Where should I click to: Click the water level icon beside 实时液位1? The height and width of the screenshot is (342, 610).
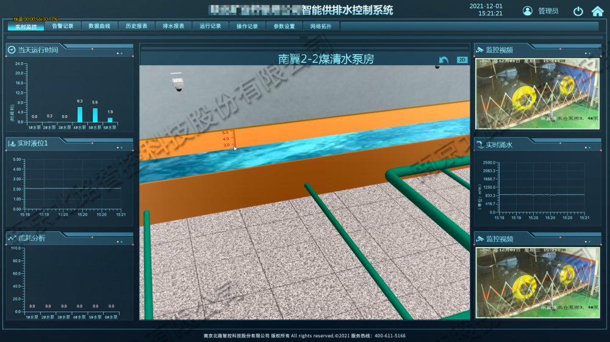[12, 144]
